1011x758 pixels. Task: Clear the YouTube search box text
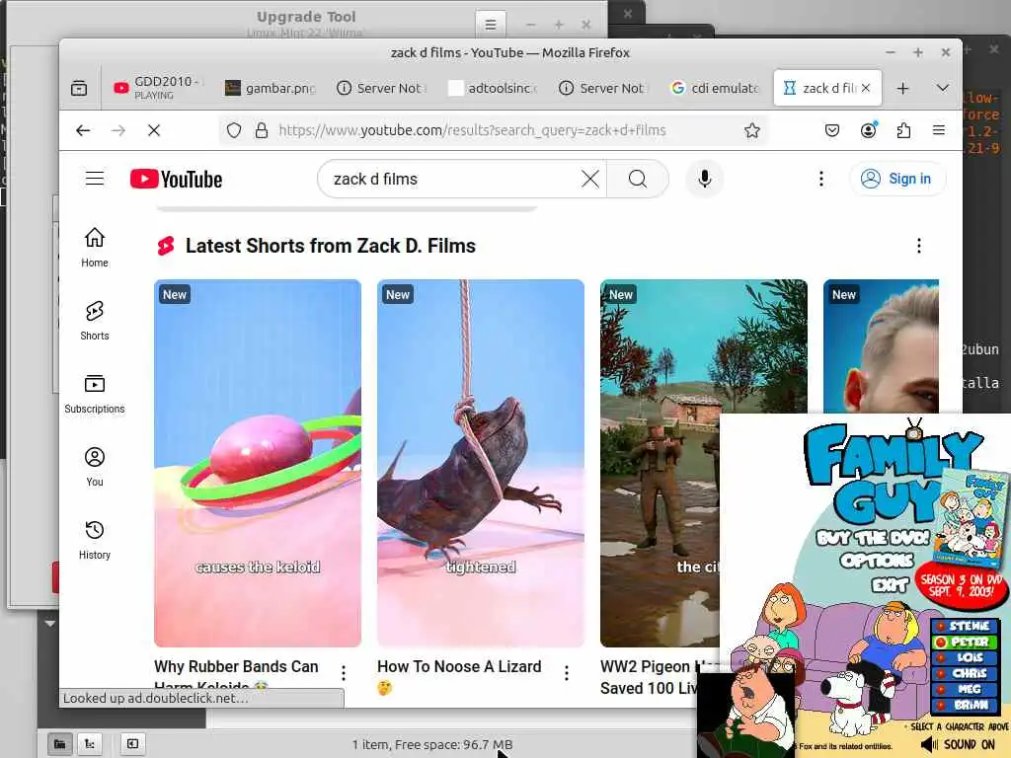click(x=590, y=179)
